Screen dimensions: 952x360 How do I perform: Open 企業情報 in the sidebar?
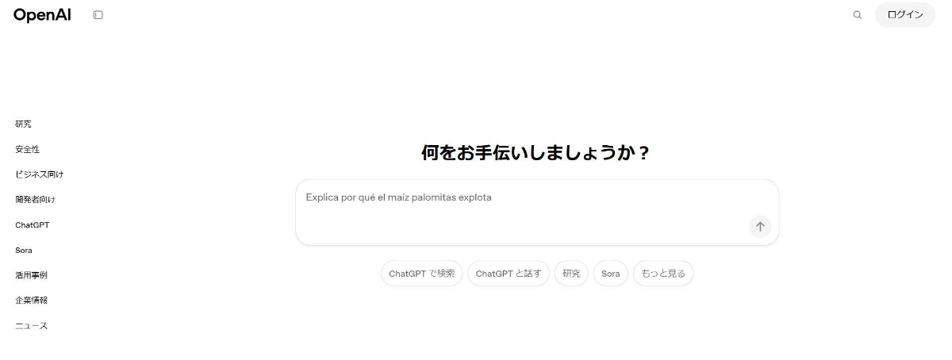[x=31, y=301]
